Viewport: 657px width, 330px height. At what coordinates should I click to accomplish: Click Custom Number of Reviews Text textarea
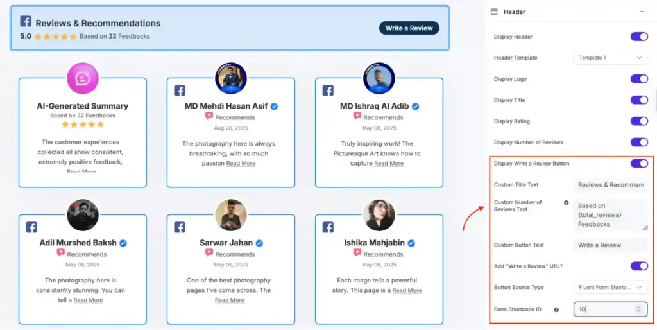pyautogui.click(x=611, y=214)
